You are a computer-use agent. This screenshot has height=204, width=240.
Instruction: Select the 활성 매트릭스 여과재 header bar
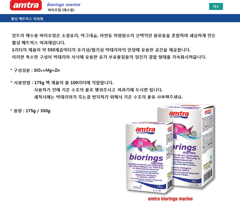[x=120, y=18]
